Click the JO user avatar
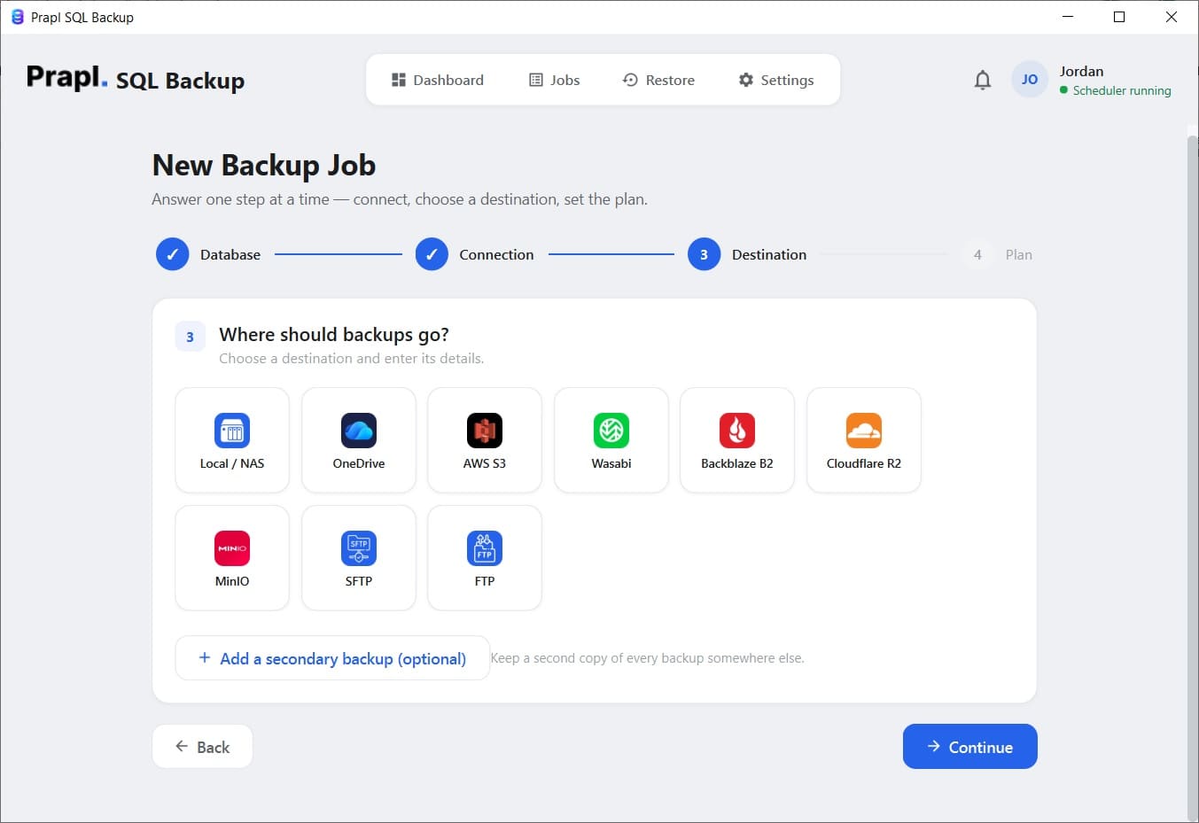The height and width of the screenshot is (823, 1199). click(1030, 80)
